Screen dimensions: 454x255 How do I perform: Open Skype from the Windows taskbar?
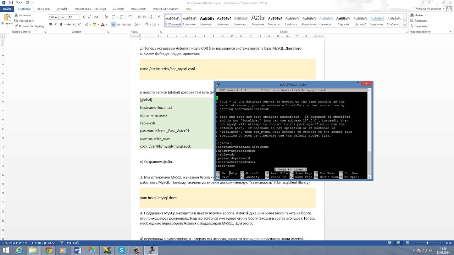click(122, 250)
